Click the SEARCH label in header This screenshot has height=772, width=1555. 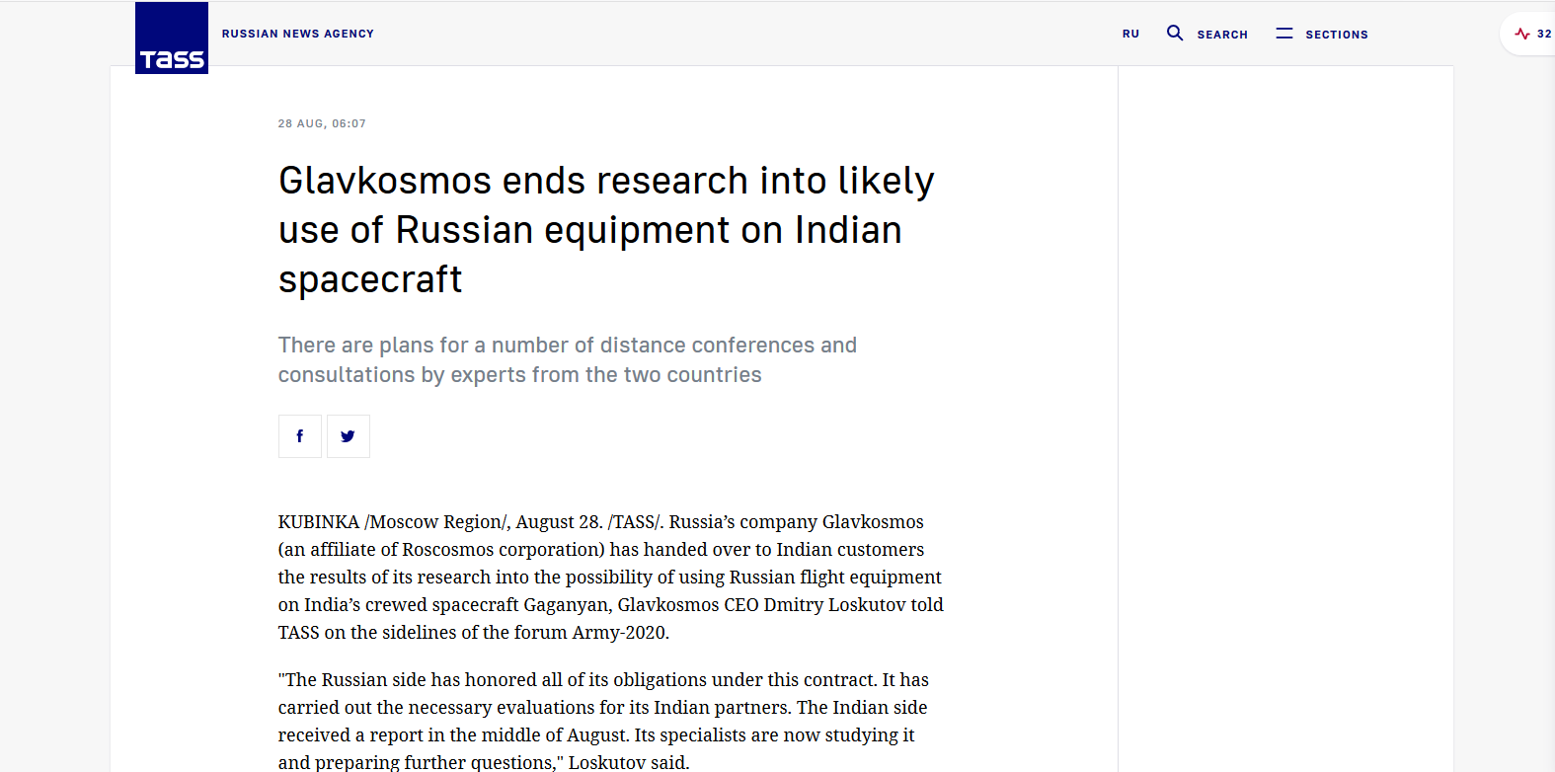click(x=1222, y=35)
